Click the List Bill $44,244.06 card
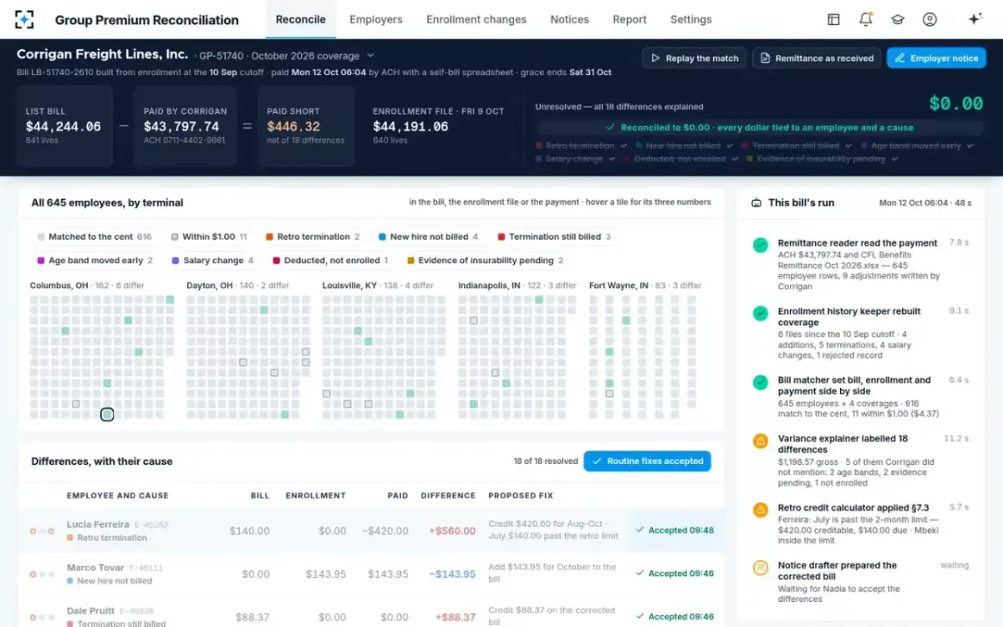This screenshot has width=1003, height=627. tap(64, 126)
